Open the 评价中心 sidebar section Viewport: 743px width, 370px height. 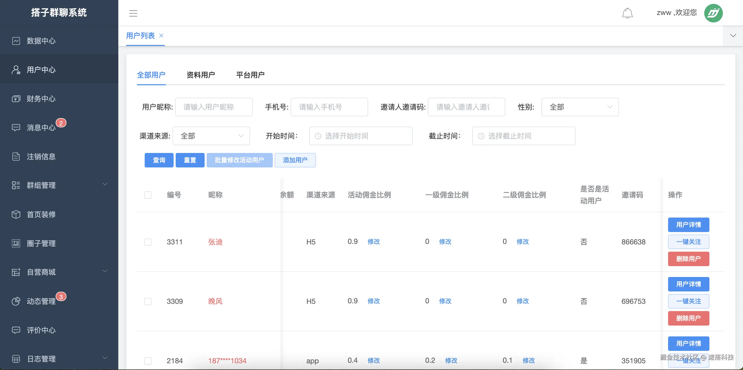tap(41, 330)
